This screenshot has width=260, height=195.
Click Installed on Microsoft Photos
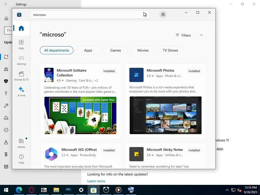194,71
